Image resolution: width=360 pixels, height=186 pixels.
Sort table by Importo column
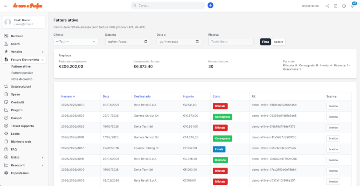[188, 96]
